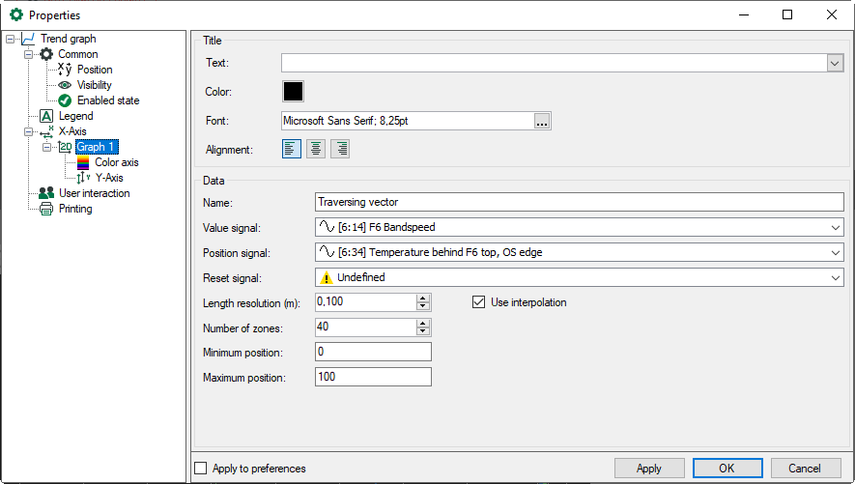
Task: Select Y-Axis tree item
Action: pyautogui.click(x=108, y=178)
